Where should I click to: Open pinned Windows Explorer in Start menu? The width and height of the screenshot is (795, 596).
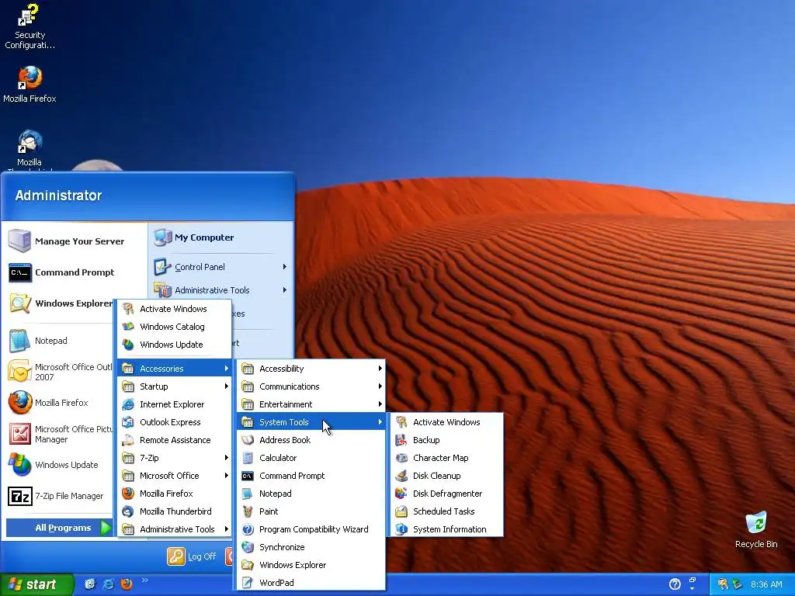(60, 303)
